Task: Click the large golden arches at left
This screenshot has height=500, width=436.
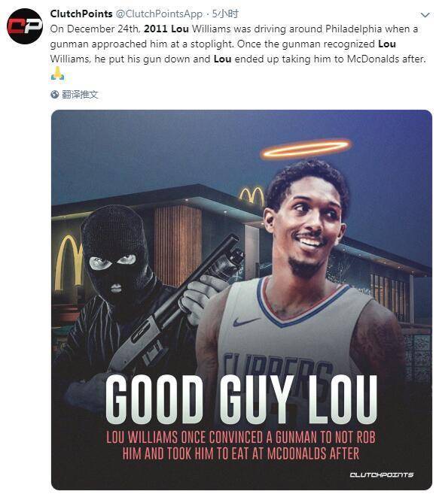Action: pos(69,262)
